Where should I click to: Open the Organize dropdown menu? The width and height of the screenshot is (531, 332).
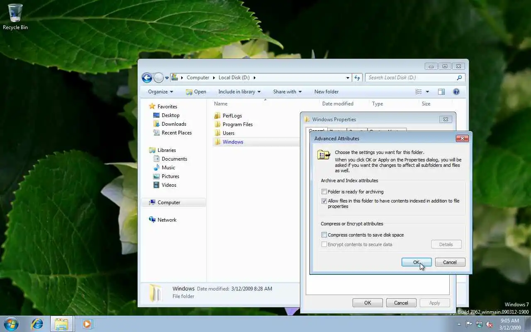(161, 92)
